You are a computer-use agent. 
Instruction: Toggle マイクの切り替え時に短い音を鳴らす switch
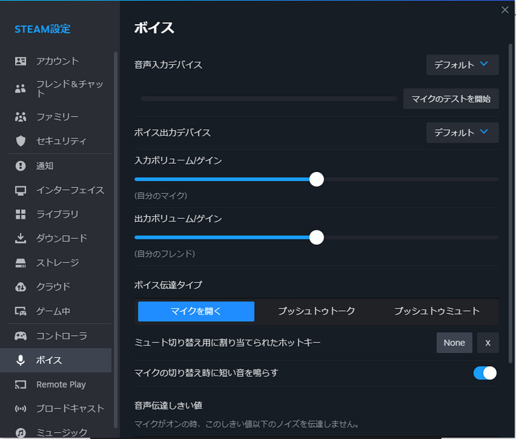click(x=485, y=373)
